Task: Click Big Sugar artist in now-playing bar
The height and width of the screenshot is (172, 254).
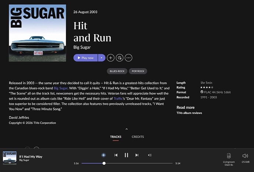Action: tap(24, 160)
